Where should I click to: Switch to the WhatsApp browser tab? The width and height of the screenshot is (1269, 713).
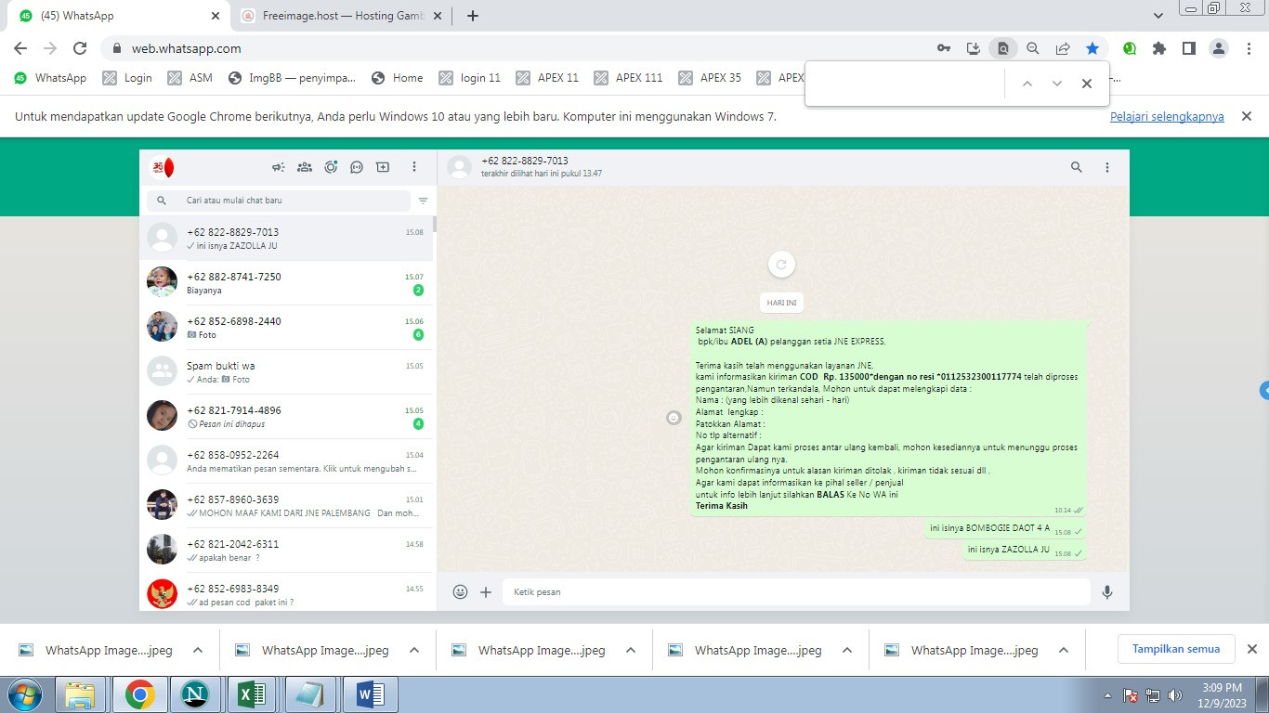[118, 16]
